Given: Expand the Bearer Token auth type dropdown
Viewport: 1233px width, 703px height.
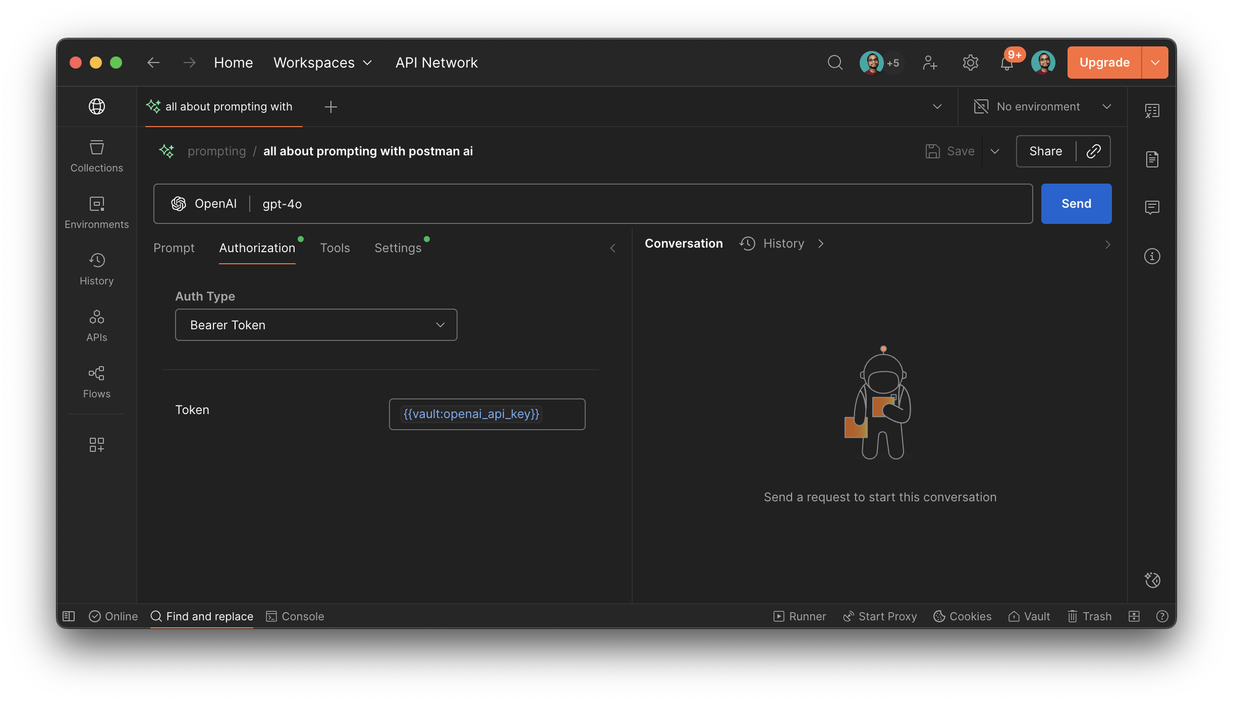Looking at the screenshot, I should pos(316,325).
